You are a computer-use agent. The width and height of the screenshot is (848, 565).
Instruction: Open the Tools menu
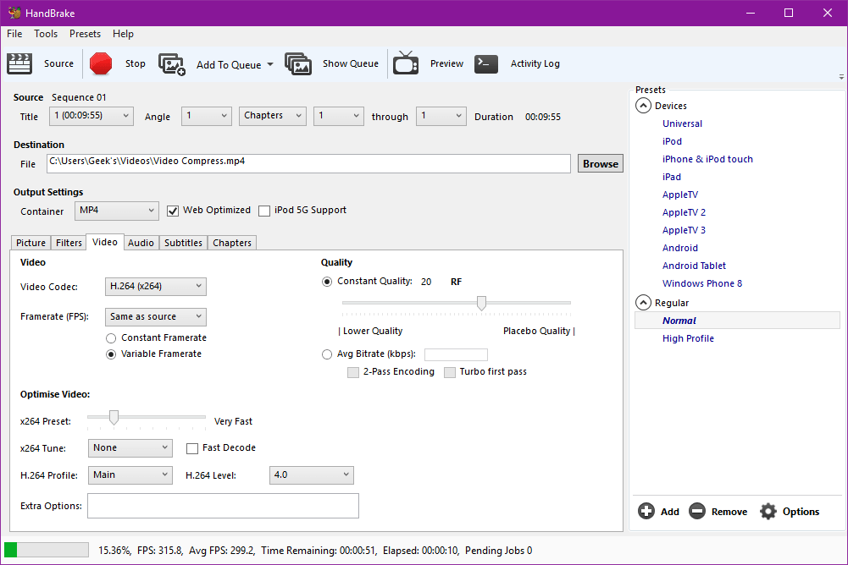[x=46, y=34]
